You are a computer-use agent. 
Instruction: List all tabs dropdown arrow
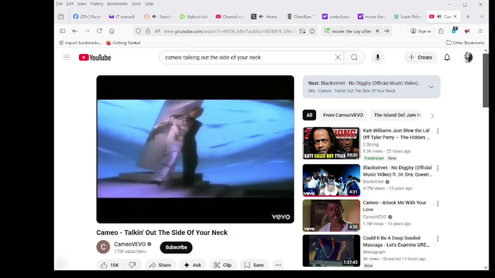pos(481,17)
